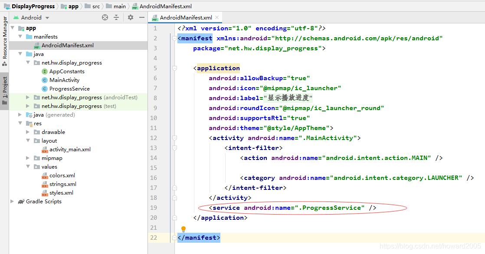This screenshot has width=485, height=254.
Task: Click android:roundIcon attribute line
Action: click(x=296, y=108)
